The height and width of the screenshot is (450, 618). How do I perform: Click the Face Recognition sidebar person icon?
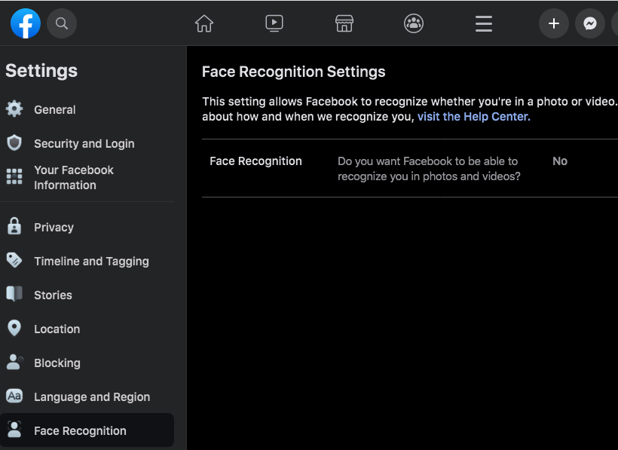[x=14, y=430]
